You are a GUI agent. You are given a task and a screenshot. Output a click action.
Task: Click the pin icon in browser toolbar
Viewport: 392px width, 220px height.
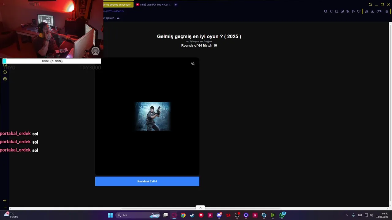pos(331,11)
